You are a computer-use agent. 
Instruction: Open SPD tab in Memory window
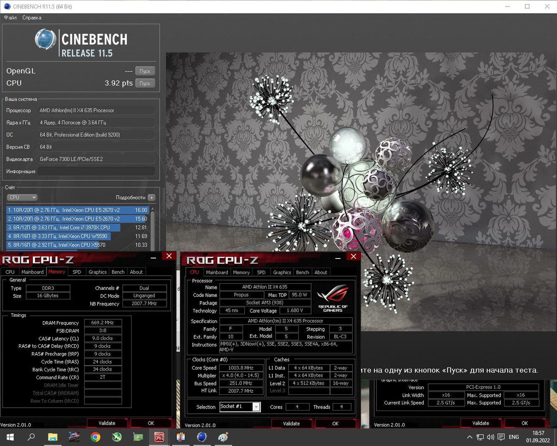pos(77,272)
